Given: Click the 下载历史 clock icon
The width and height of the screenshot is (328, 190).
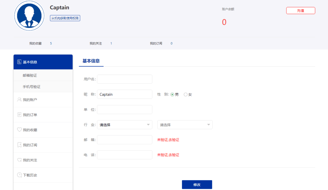Looking at the screenshot, I should pyautogui.click(x=19, y=175).
